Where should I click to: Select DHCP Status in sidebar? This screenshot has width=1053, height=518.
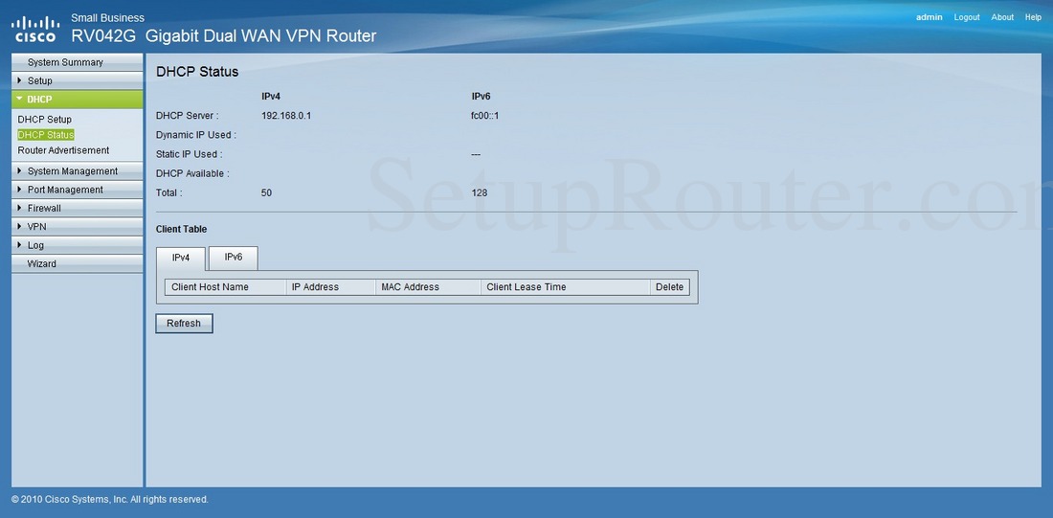pyautogui.click(x=46, y=134)
